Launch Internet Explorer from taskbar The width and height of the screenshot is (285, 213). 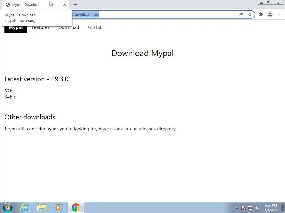(24, 207)
